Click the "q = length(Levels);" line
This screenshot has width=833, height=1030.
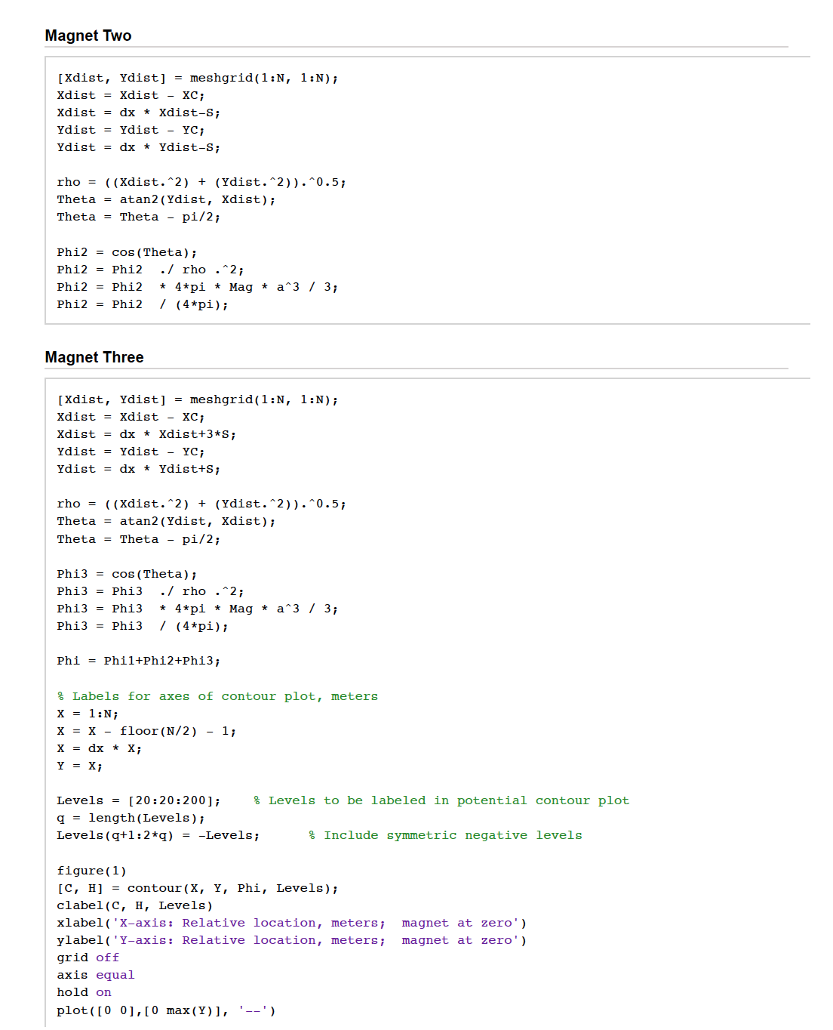(x=131, y=818)
